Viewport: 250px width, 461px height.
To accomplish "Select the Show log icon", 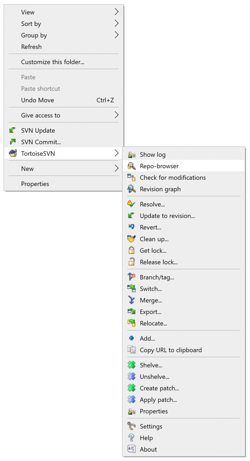I will pos(131,154).
